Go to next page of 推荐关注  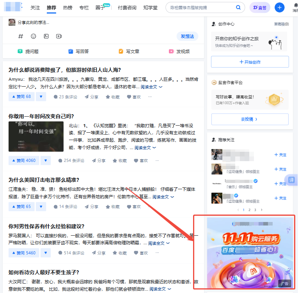coord(262,210)
